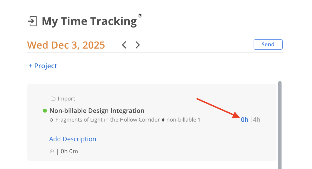This screenshot has width=312, height=169.
Task: Click Fragments of Light in the Hollow Corridor
Action: (107, 120)
